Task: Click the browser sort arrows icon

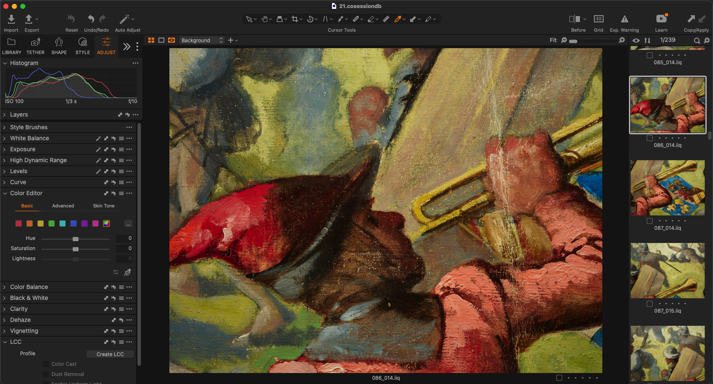Action: pos(647,41)
